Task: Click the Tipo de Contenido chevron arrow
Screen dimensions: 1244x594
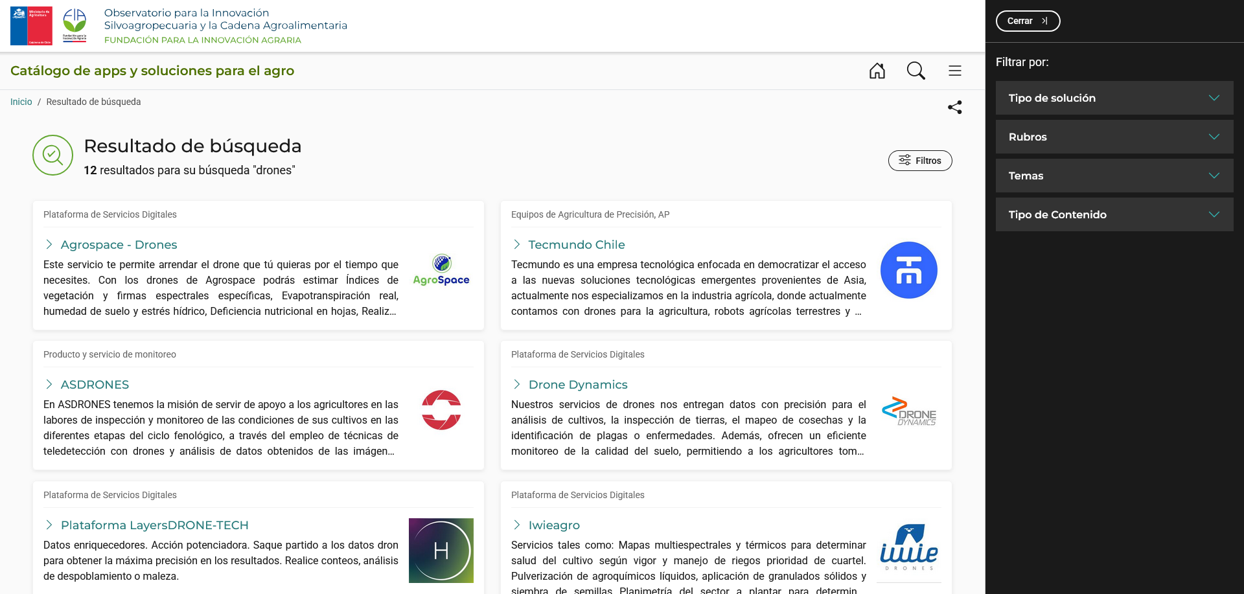Action: click(x=1214, y=214)
